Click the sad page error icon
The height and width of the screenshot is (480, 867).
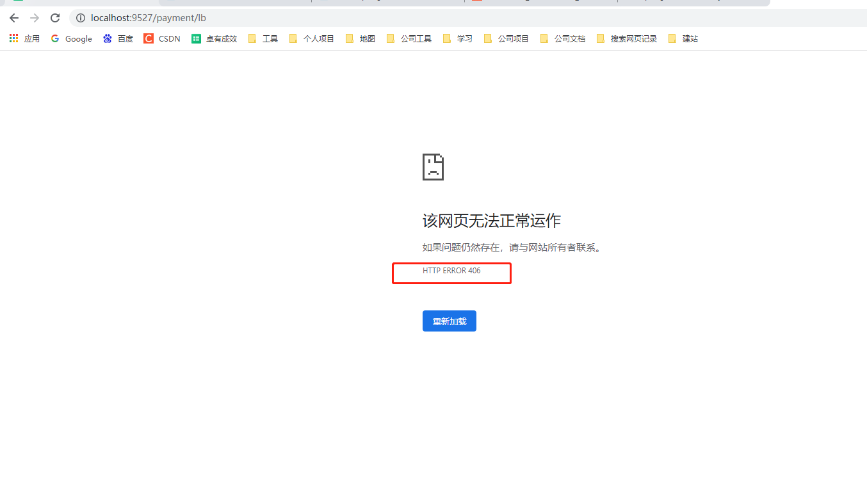click(x=433, y=166)
